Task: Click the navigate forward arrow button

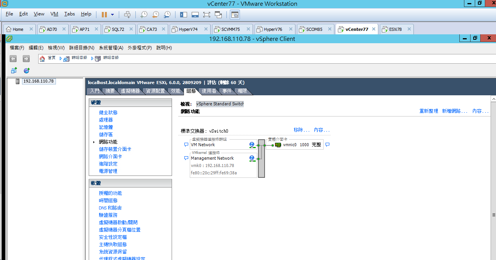Action: 26,59
